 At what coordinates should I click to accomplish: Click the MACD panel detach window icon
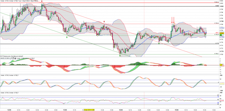[x=13, y=58]
